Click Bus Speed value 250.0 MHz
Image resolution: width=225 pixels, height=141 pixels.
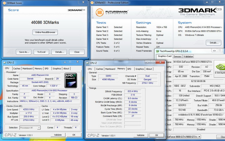point(29,117)
